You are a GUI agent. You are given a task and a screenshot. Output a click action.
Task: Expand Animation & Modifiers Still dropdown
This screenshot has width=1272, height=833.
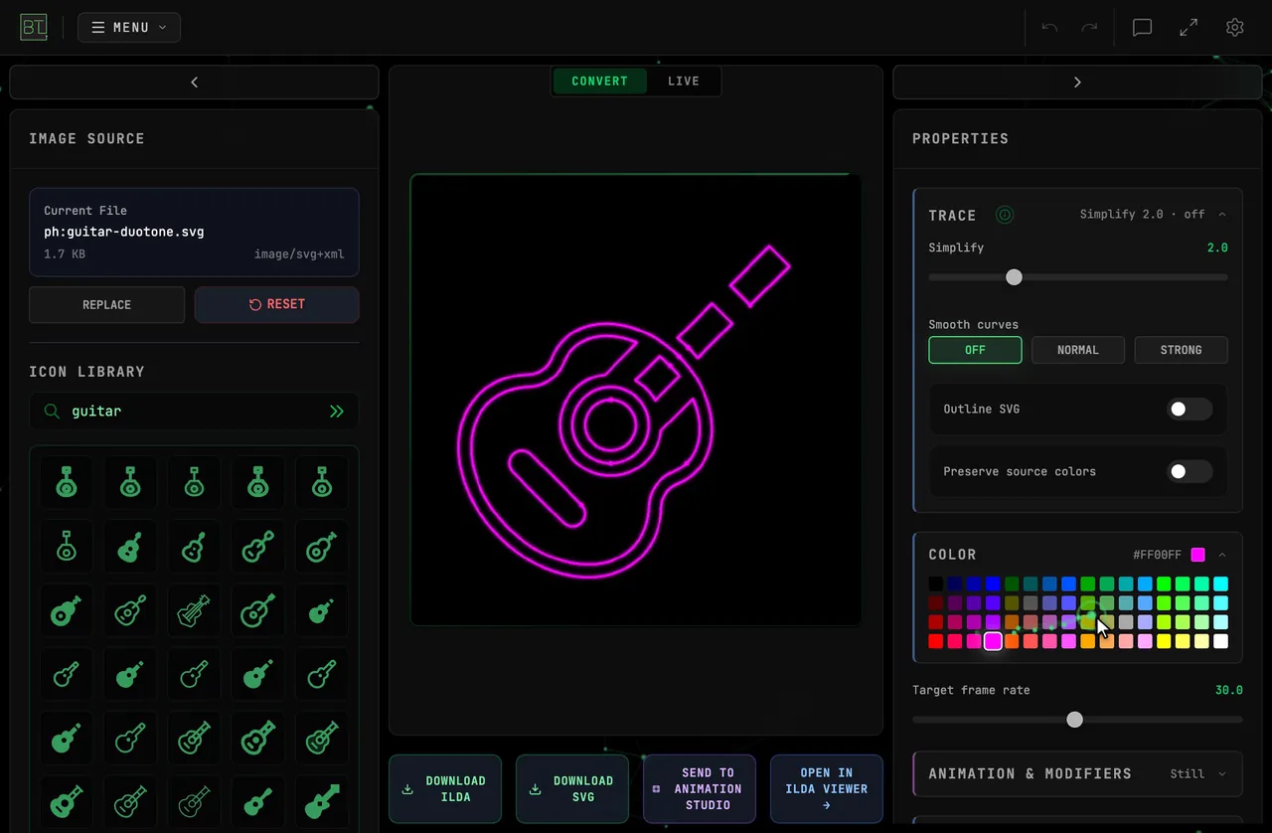1198,773
